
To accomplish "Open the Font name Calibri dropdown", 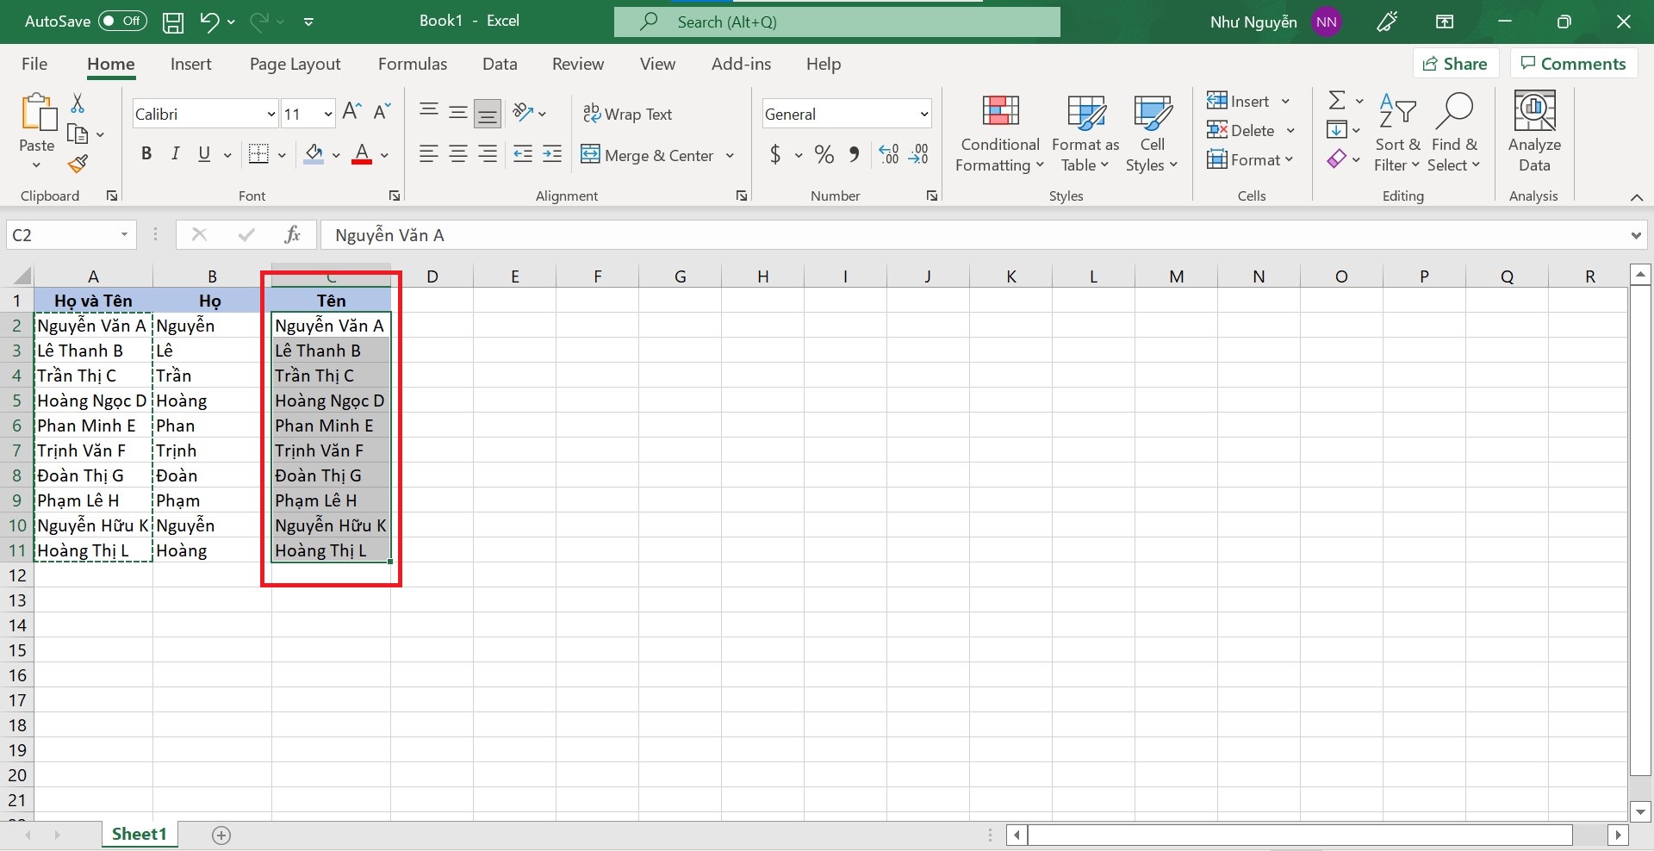I will tap(271, 114).
